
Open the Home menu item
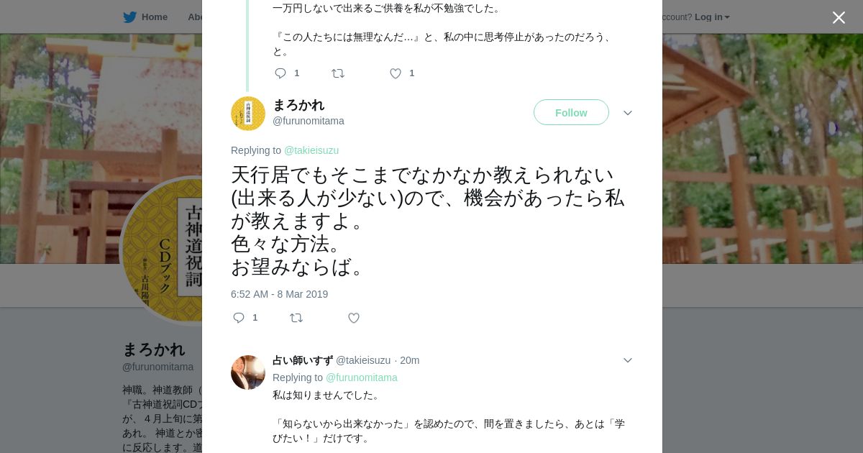pos(154,17)
